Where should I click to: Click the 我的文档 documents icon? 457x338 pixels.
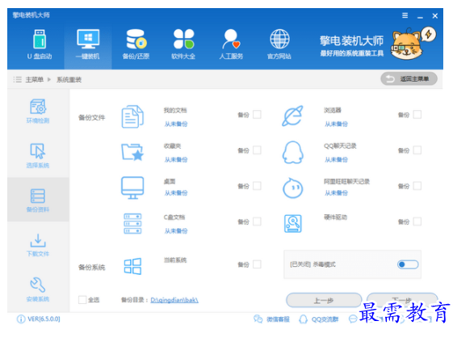[132, 116]
